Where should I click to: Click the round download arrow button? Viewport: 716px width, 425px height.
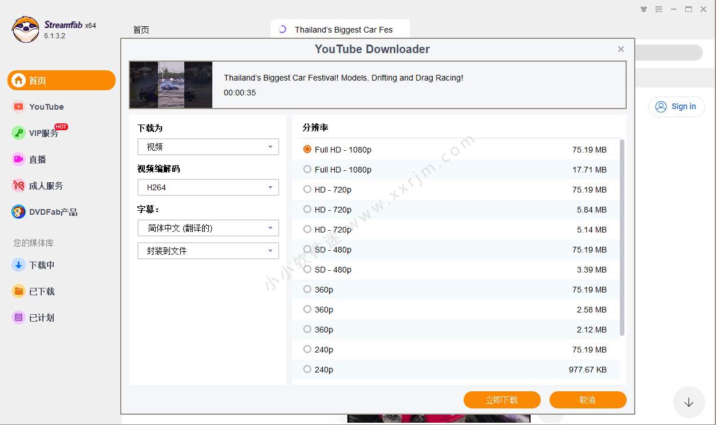pyautogui.click(x=689, y=402)
